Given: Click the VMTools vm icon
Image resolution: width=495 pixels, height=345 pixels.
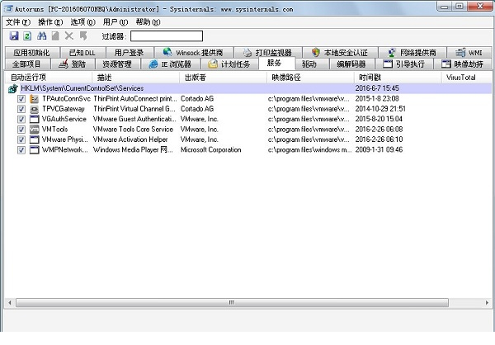Looking at the screenshot, I should pyautogui.click(x=34, y=130).
